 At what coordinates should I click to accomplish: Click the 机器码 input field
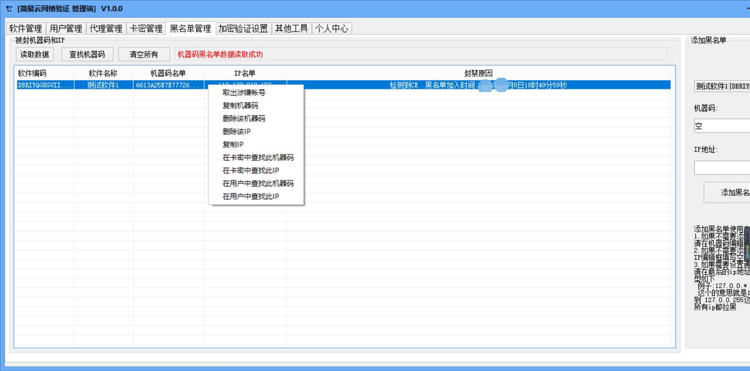tap(722, 126)
